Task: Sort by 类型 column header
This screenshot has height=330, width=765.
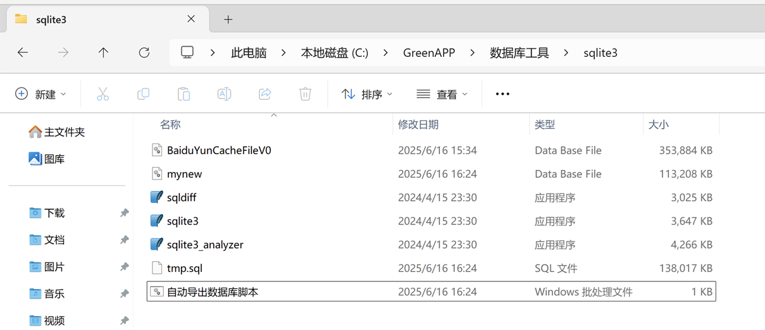Action: [545, 125]
